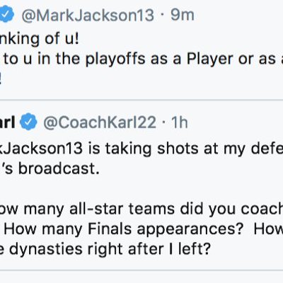Open the @MarkJackson13 profile handle
This screenshot has height=283, width=283.
point(88,15)
